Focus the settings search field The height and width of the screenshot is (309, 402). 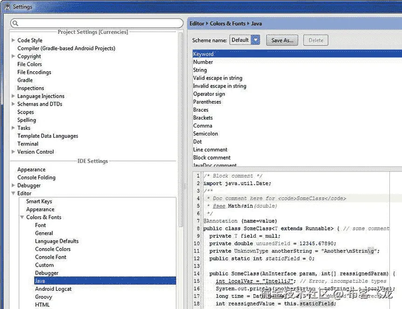(x=97, y=23)
